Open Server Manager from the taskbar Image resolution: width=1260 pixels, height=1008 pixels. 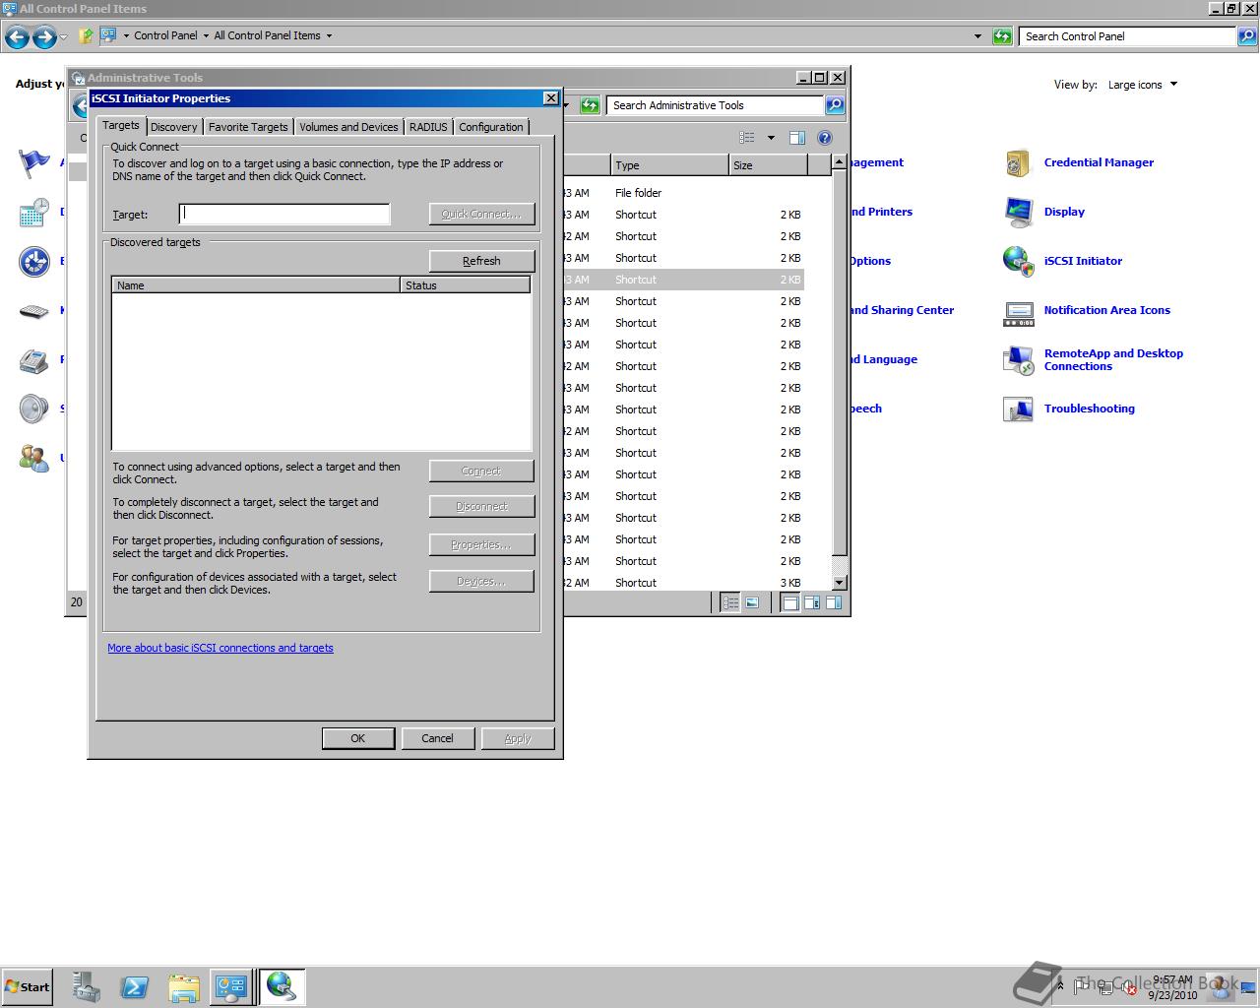coord(87,987)
